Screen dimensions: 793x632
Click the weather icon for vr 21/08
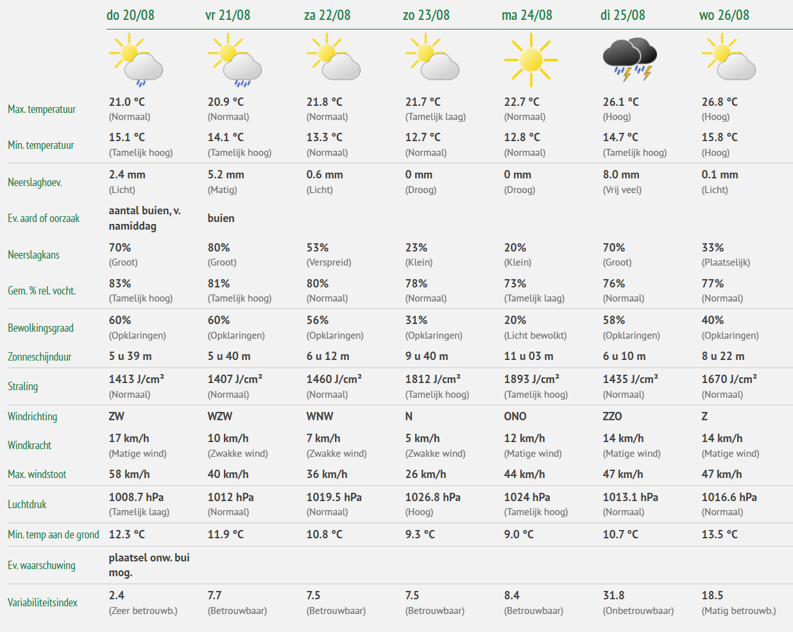pos(235,60)
